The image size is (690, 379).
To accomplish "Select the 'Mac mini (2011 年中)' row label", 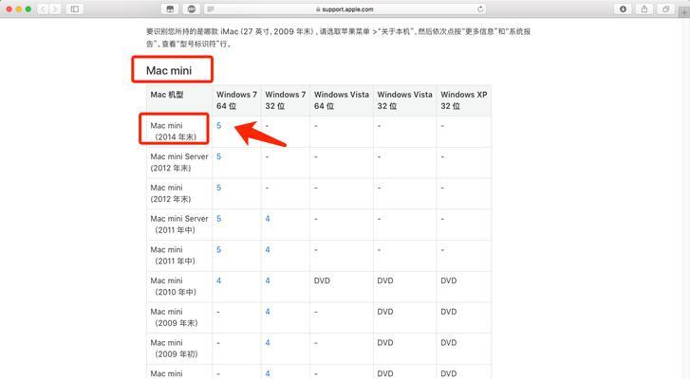I will [173, 255].
